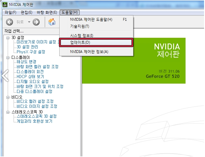Open 비디오 컬러 설정 조정 link

pos(35,101)
